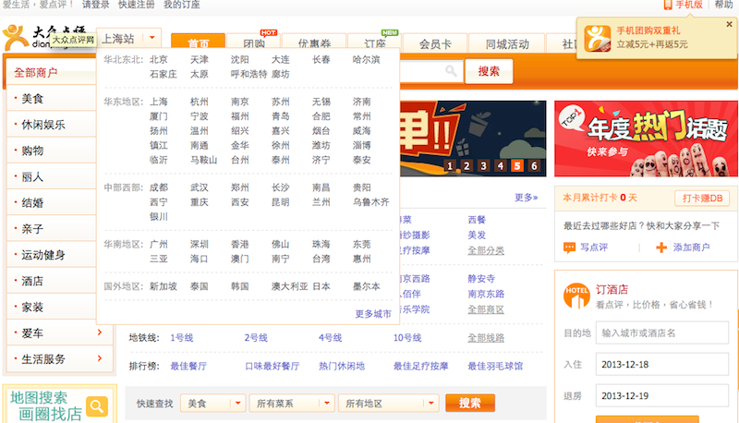This screenshot has width=739, height=423.
Task: Select 成都 in city list
Action: [158, 187]
